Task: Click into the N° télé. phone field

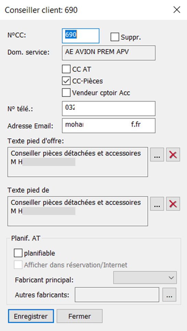Action: (109, 109)
